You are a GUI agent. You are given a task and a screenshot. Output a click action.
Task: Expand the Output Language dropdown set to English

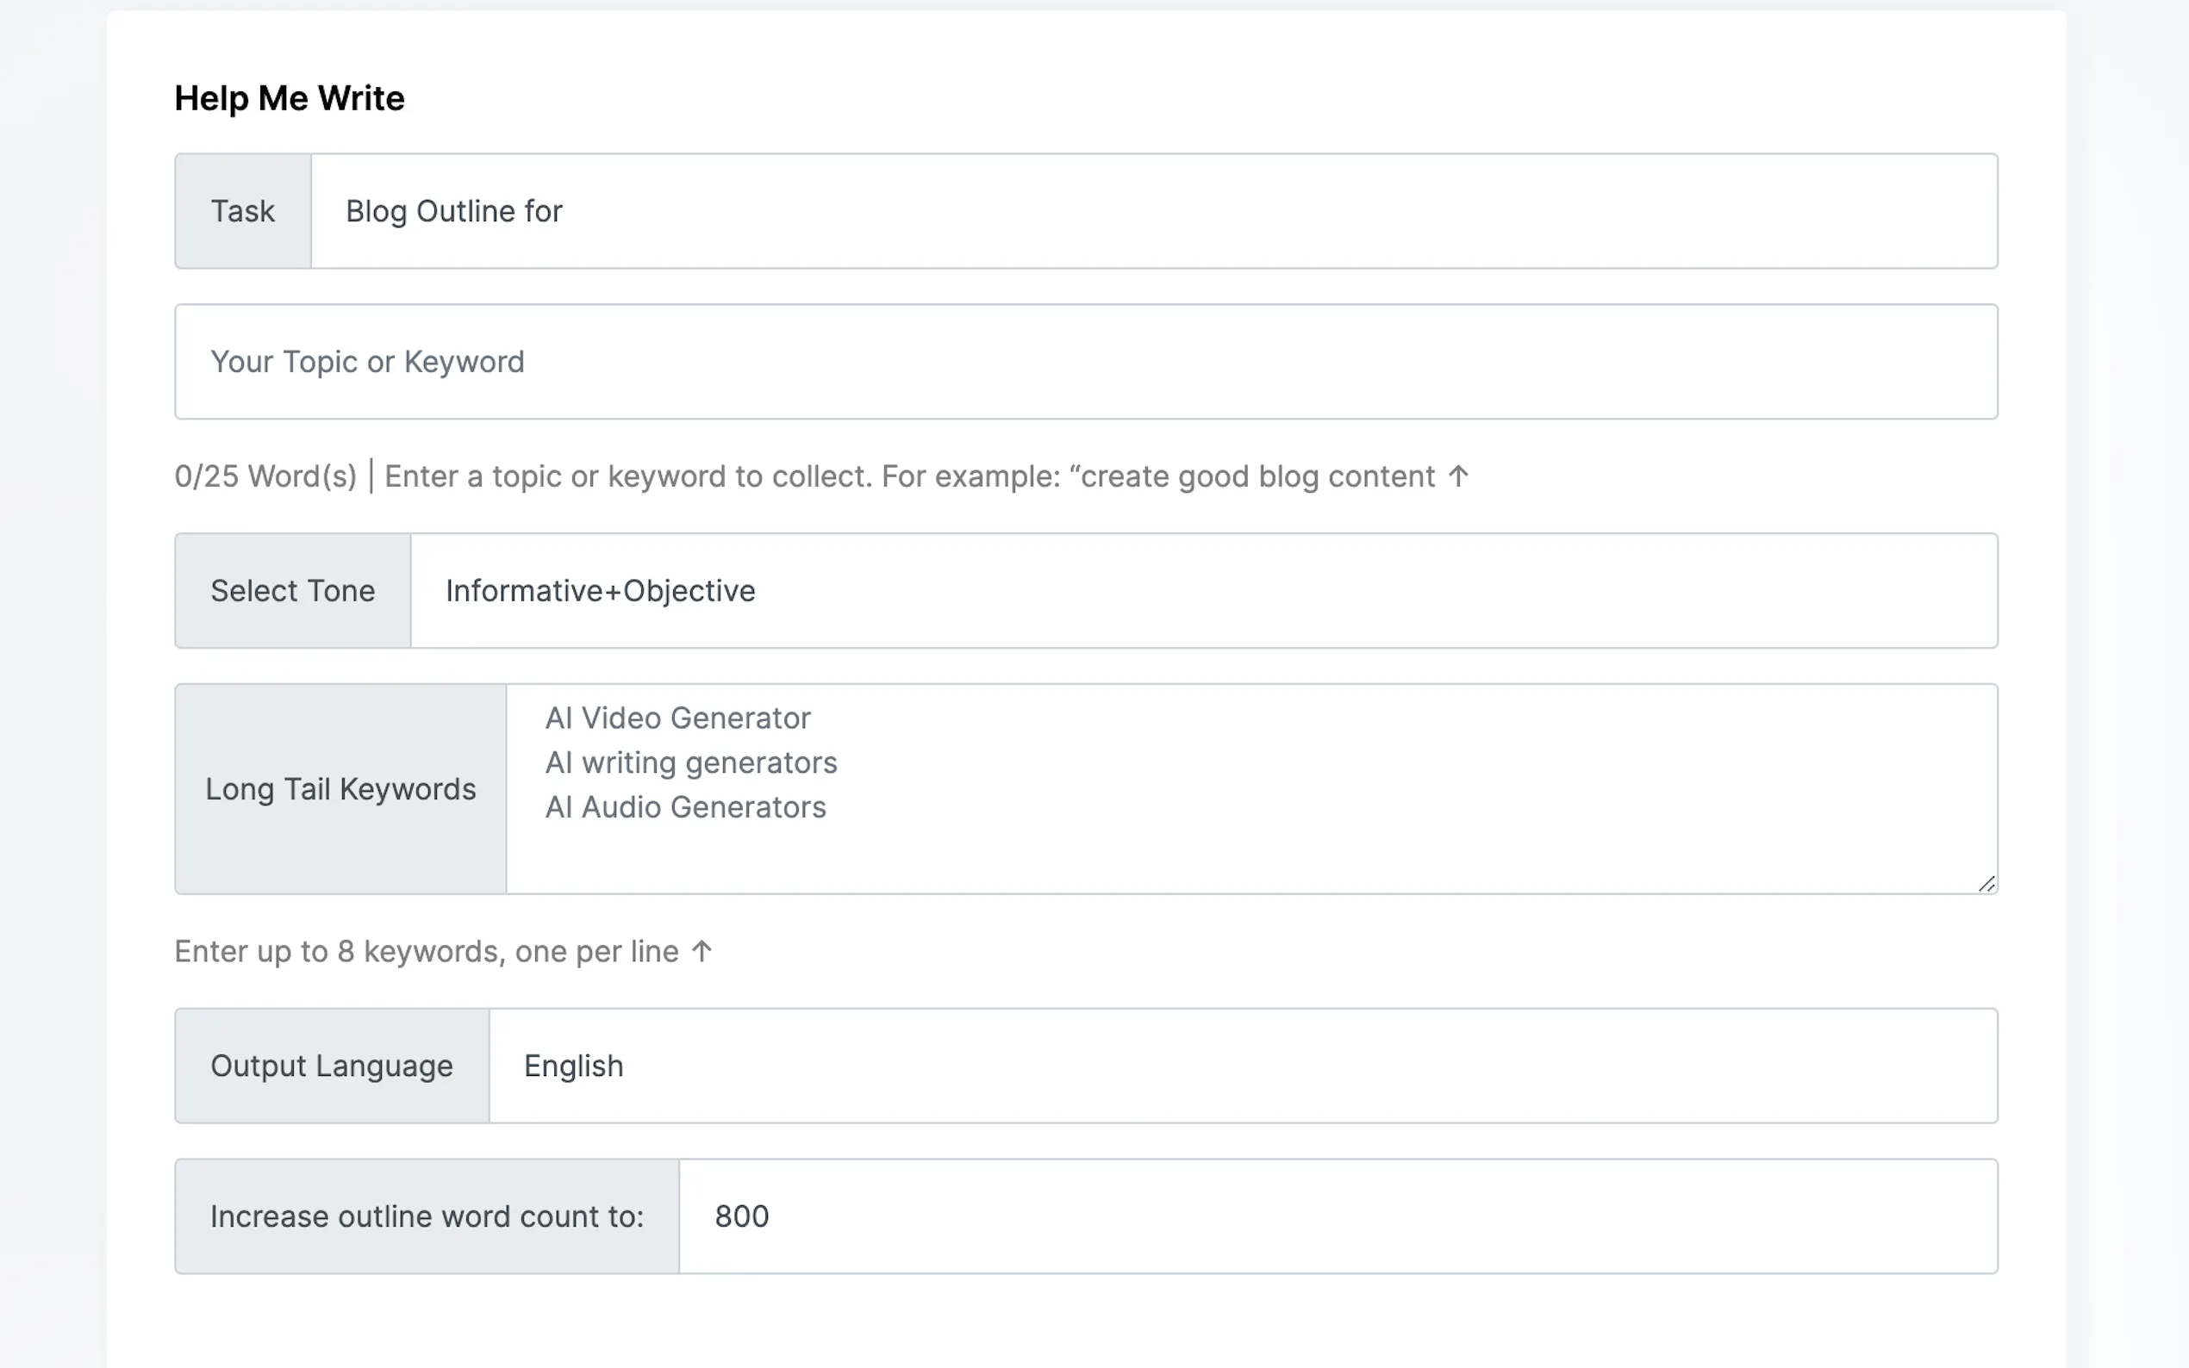point(1242,1066)
